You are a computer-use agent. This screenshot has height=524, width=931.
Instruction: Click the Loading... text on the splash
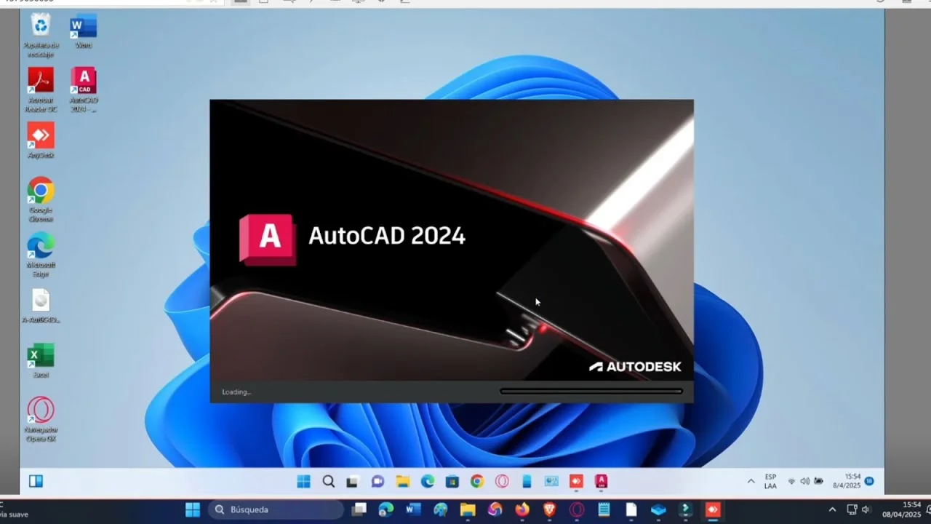click(236, 392)
